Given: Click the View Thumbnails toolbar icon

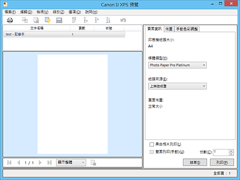Looking at the screenshot, I should (x=59, y=20).
